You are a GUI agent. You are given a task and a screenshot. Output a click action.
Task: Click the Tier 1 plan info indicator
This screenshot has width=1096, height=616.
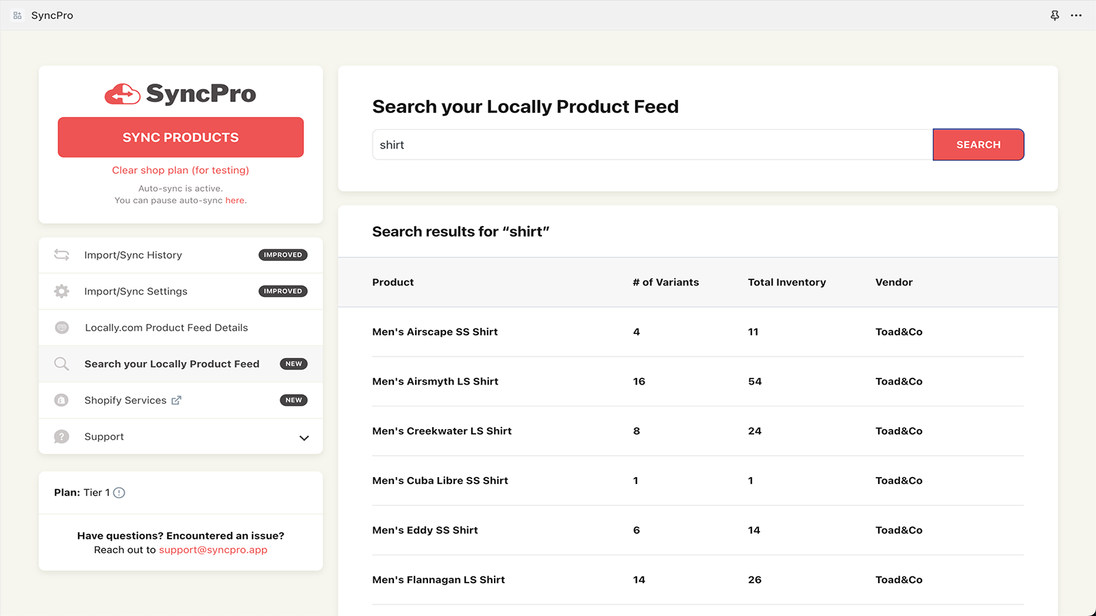(120, 492)
